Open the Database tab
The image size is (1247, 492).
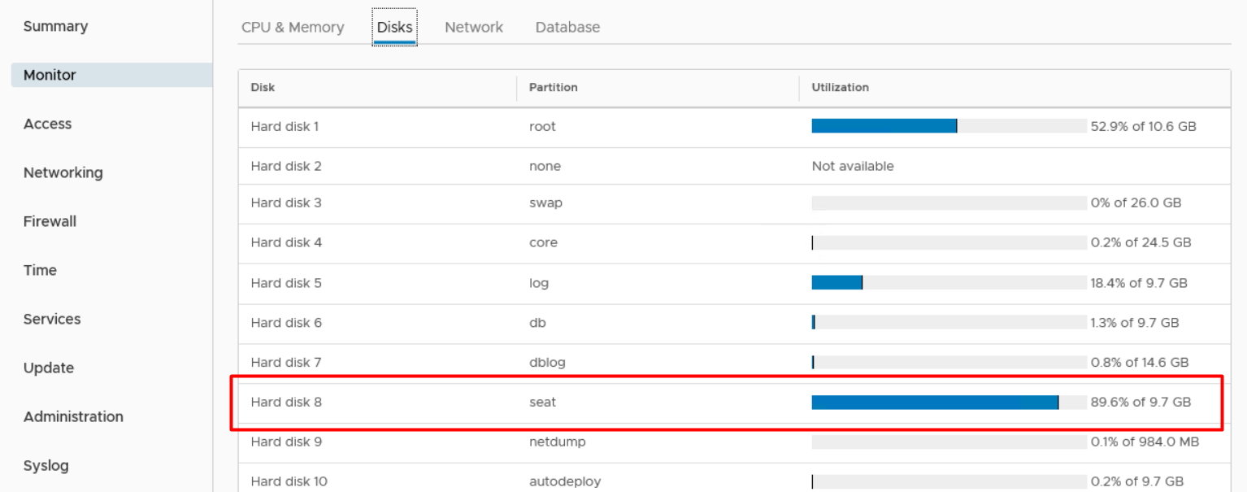point(567,27)
